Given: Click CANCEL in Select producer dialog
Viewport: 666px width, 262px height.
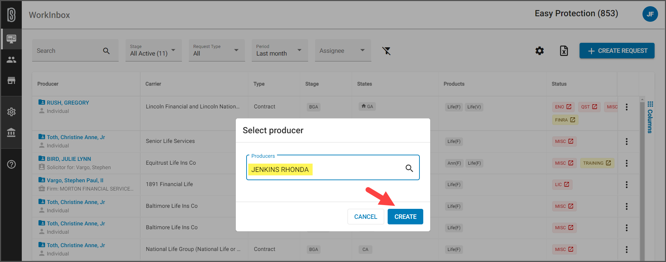Looking at the screenshot, I should (366, 216).
